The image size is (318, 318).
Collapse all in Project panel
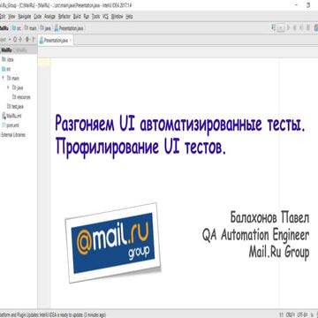click(21, 39)
